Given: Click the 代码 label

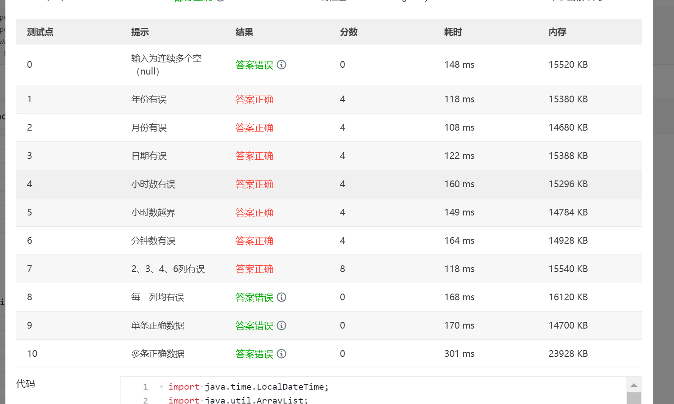Looking at the screenshot, I should point(26,384).
